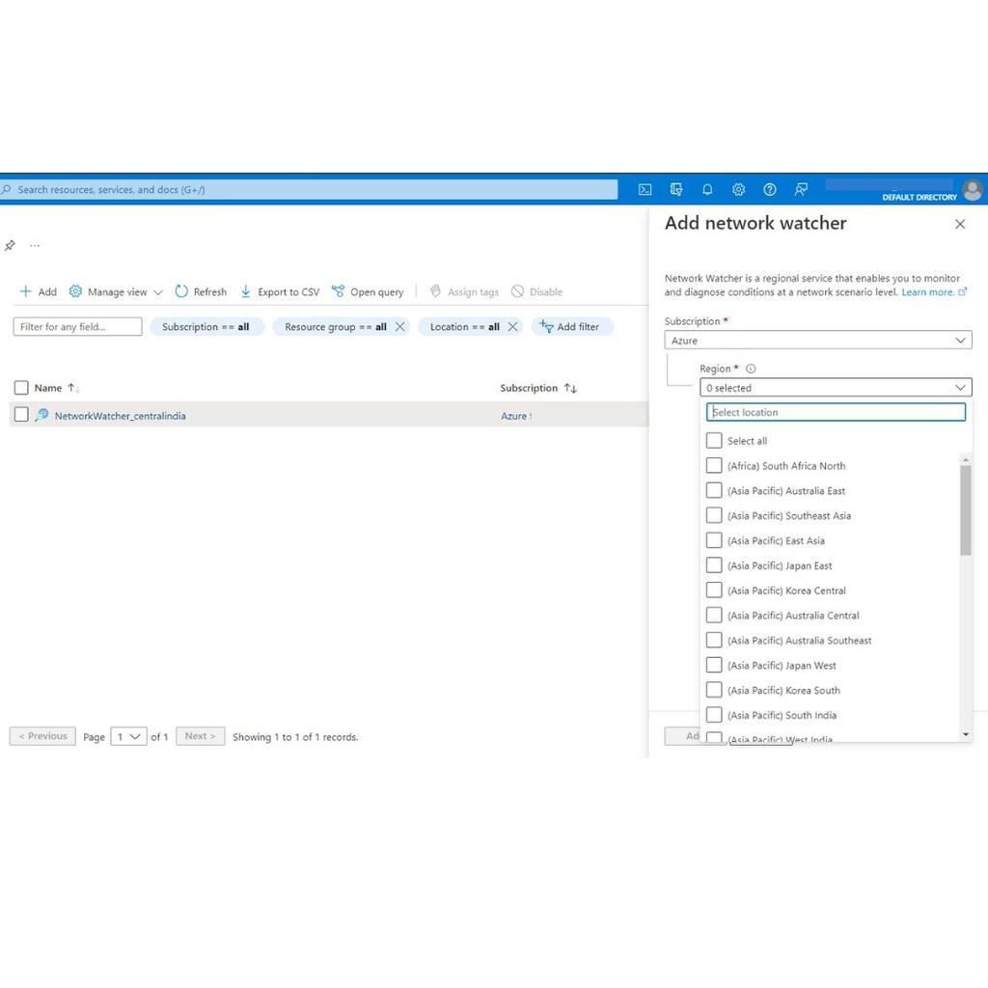Open the Help menu

coord(770,189)
